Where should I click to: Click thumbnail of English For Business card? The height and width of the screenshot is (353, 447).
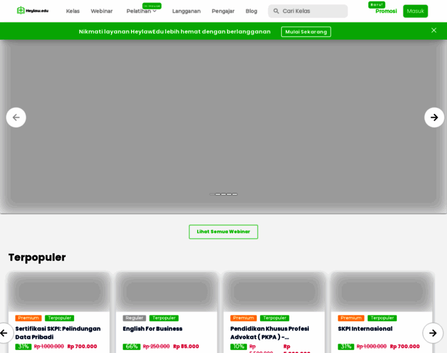click(x=167, y=291)
